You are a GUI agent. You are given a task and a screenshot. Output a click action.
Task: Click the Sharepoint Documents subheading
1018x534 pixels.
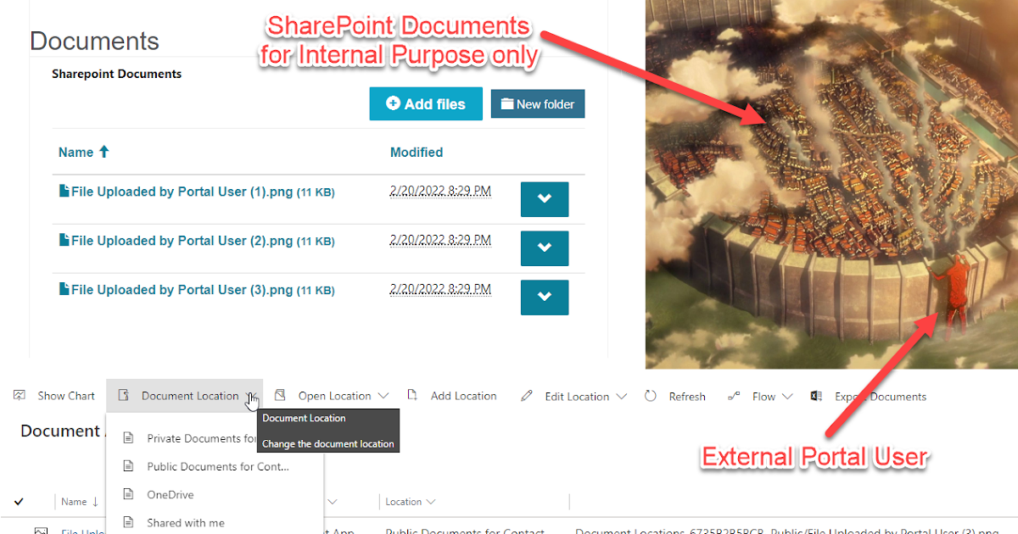(x=116, y=74)
